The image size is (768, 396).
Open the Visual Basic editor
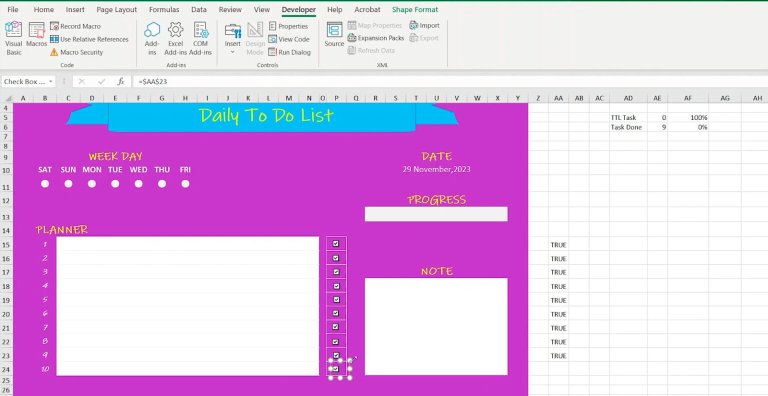(x=13, y=37)
